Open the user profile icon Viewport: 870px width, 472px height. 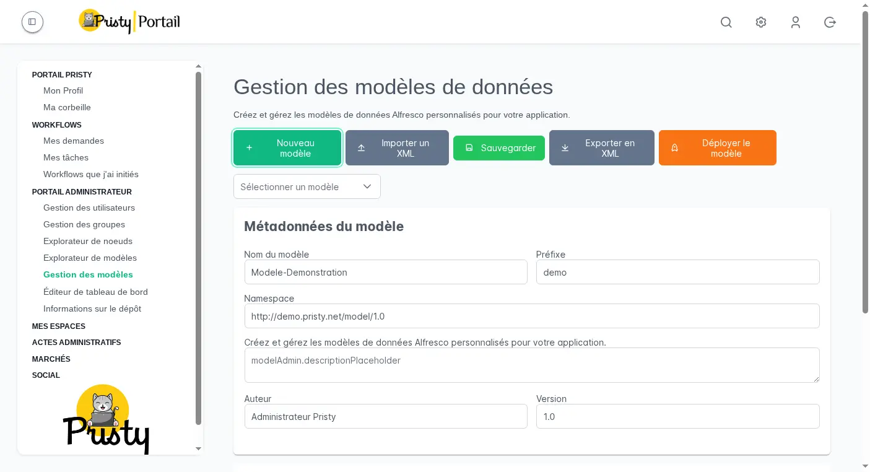point(795,22)
